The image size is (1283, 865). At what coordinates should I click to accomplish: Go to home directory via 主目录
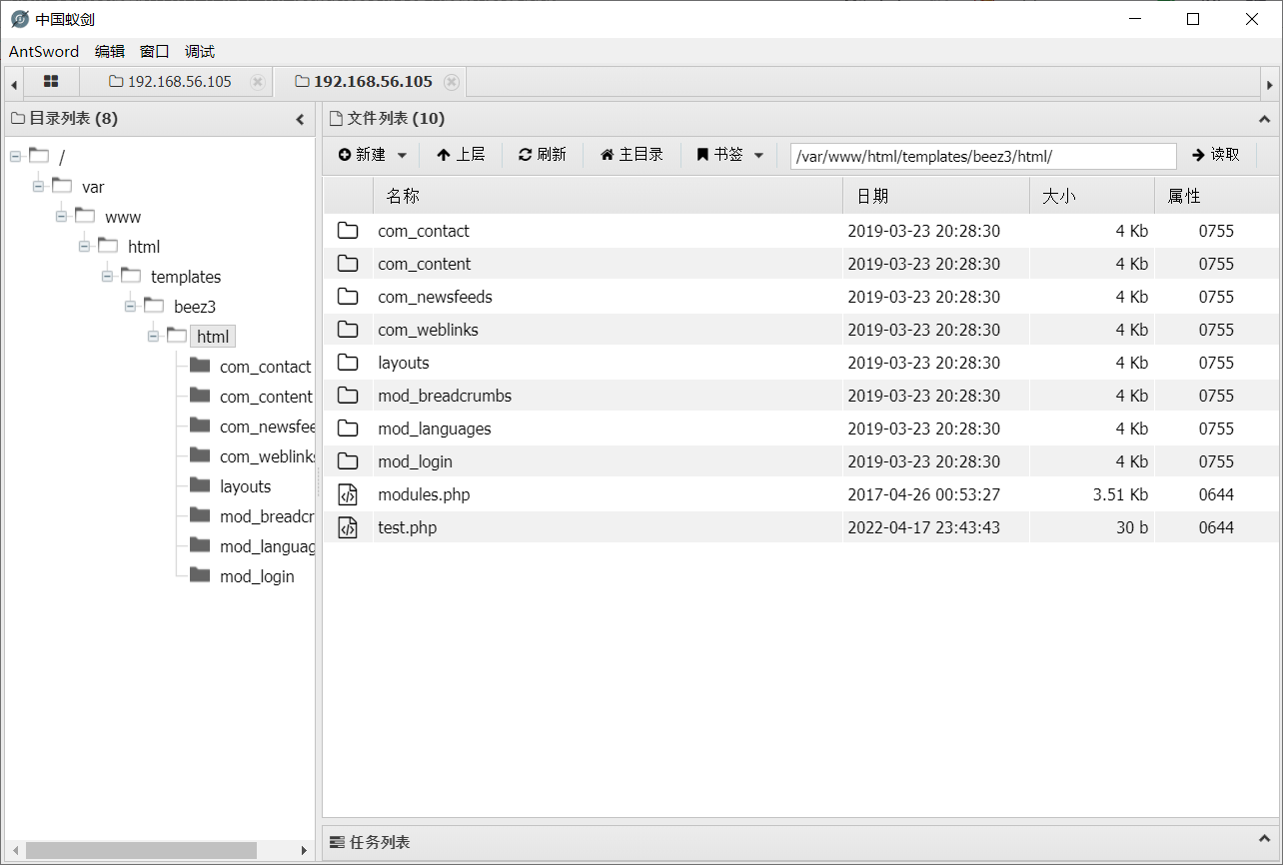(633, 155)
